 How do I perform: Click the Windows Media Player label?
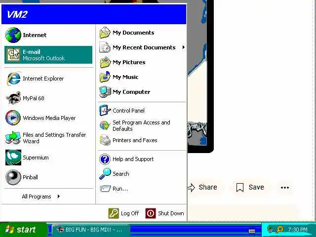(x=49, y=118)
